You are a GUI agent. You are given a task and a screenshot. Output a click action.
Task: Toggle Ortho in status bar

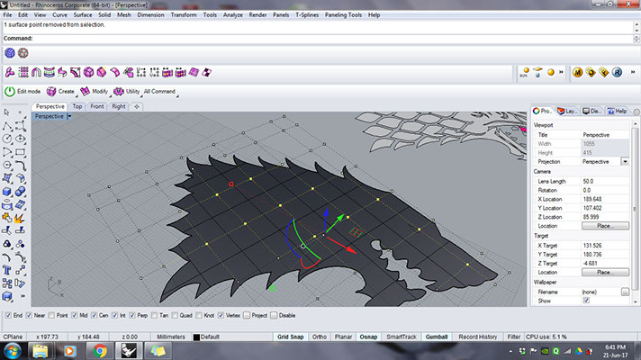pos(320,337)
